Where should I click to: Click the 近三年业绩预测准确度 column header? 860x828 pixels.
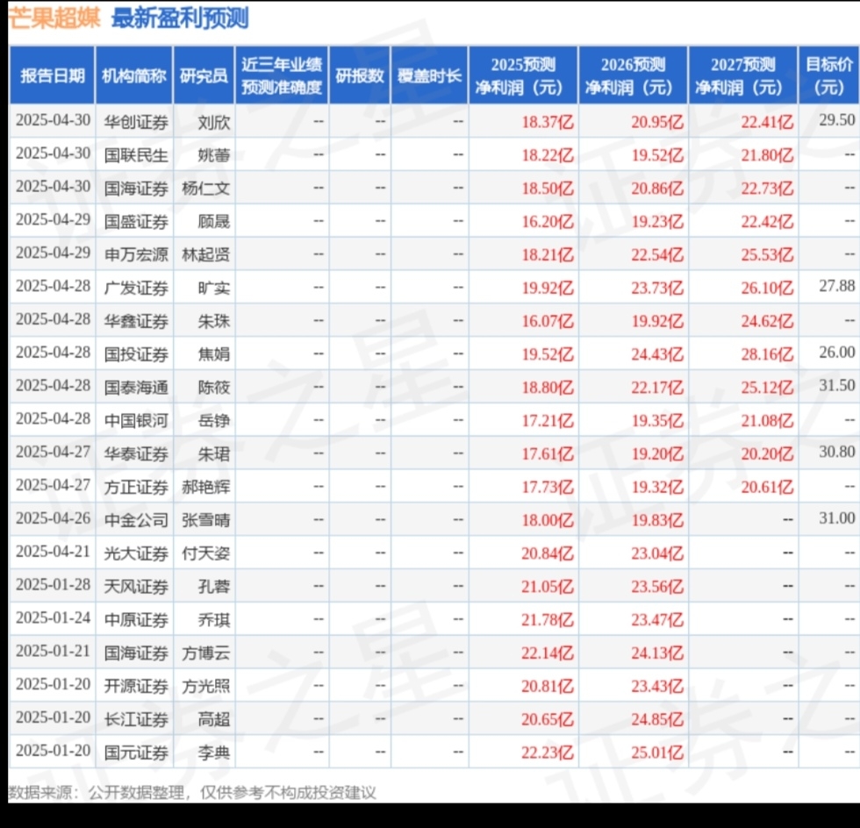[x=282, y=75]
